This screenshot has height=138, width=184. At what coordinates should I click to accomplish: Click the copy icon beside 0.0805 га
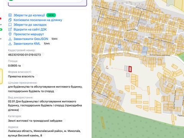(23, 65)
